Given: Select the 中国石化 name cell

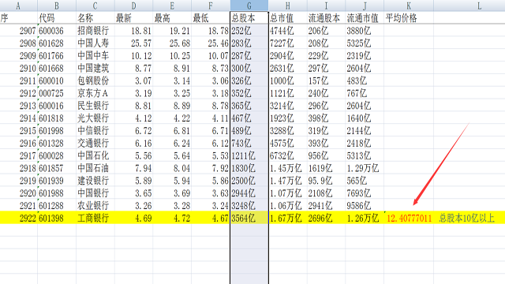Looking at the screenshot, I should (x=95, y=155).
